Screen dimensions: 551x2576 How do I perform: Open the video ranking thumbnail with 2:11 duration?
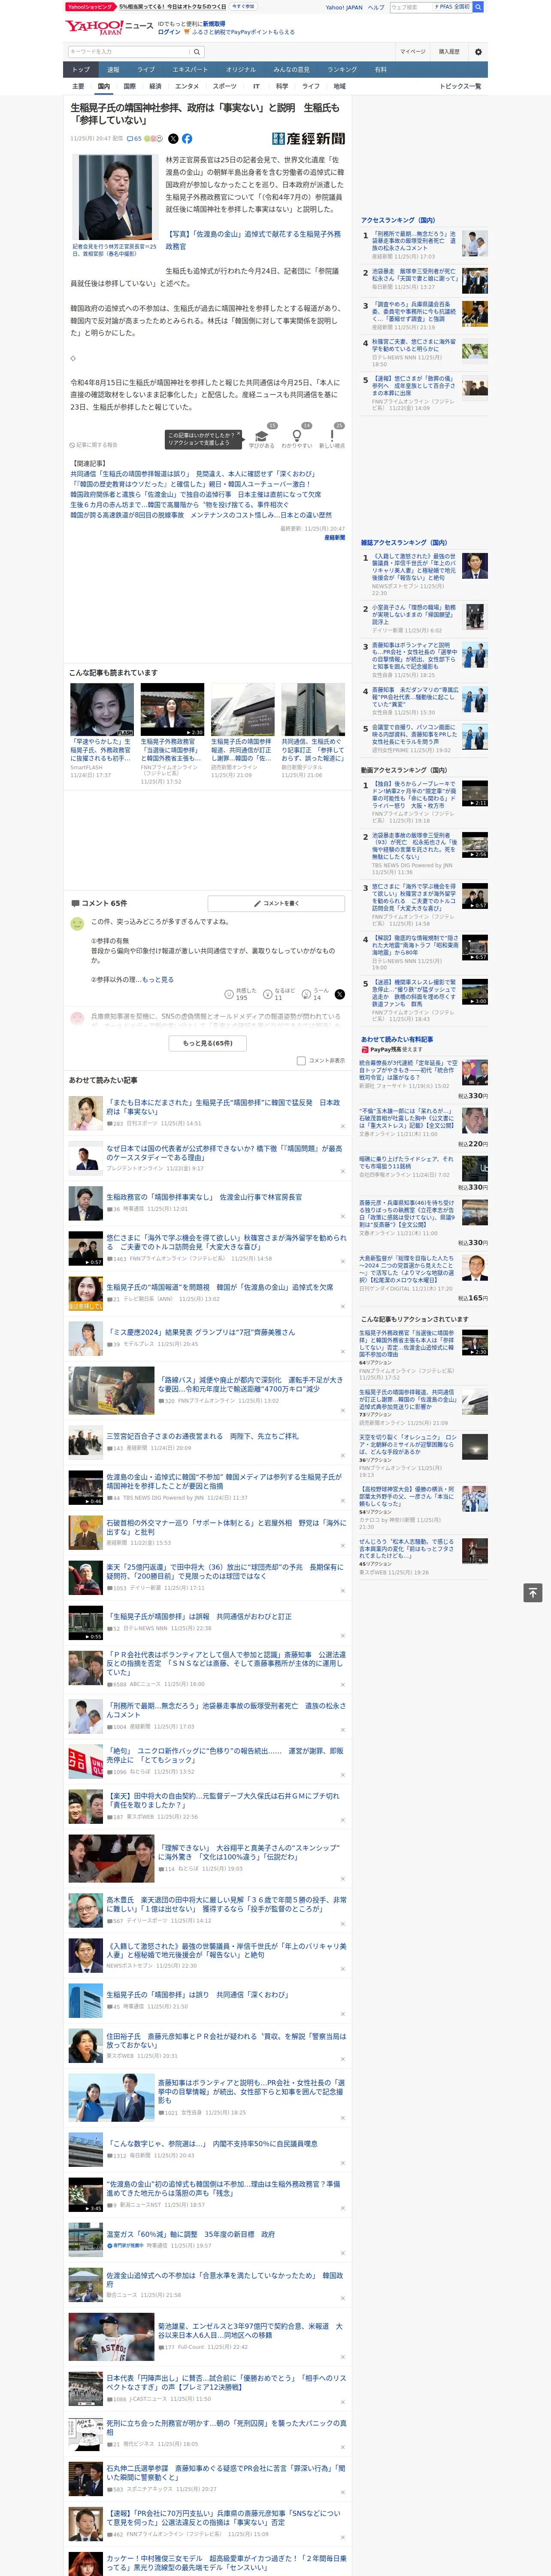(475, 793)
